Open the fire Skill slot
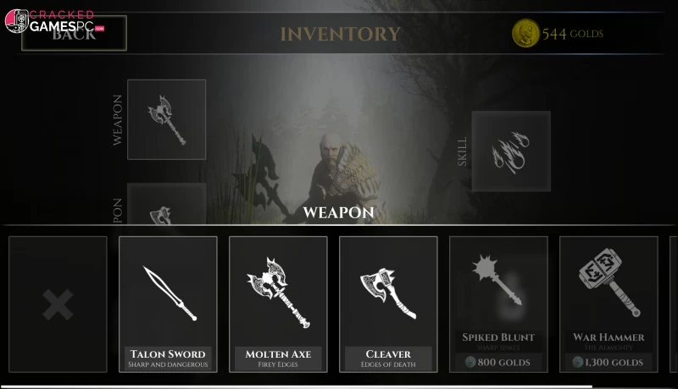The image size is (678, 389). (511, 151)
